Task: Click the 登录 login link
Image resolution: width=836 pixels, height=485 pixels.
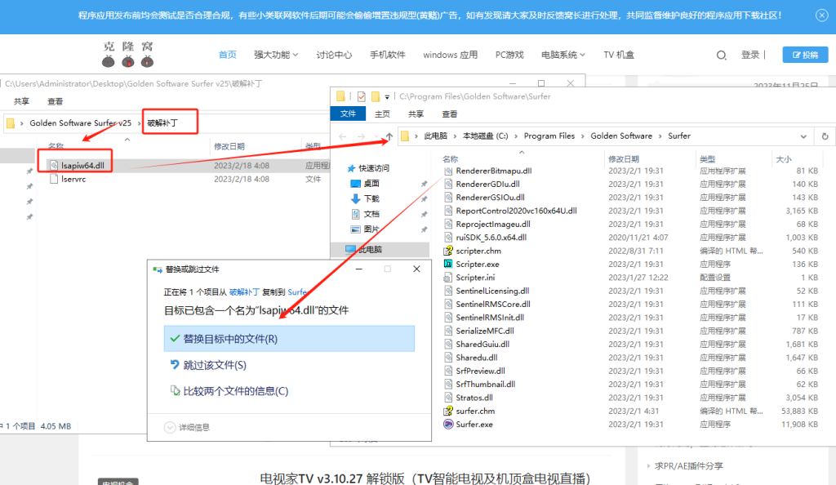Action: (750, 55)
